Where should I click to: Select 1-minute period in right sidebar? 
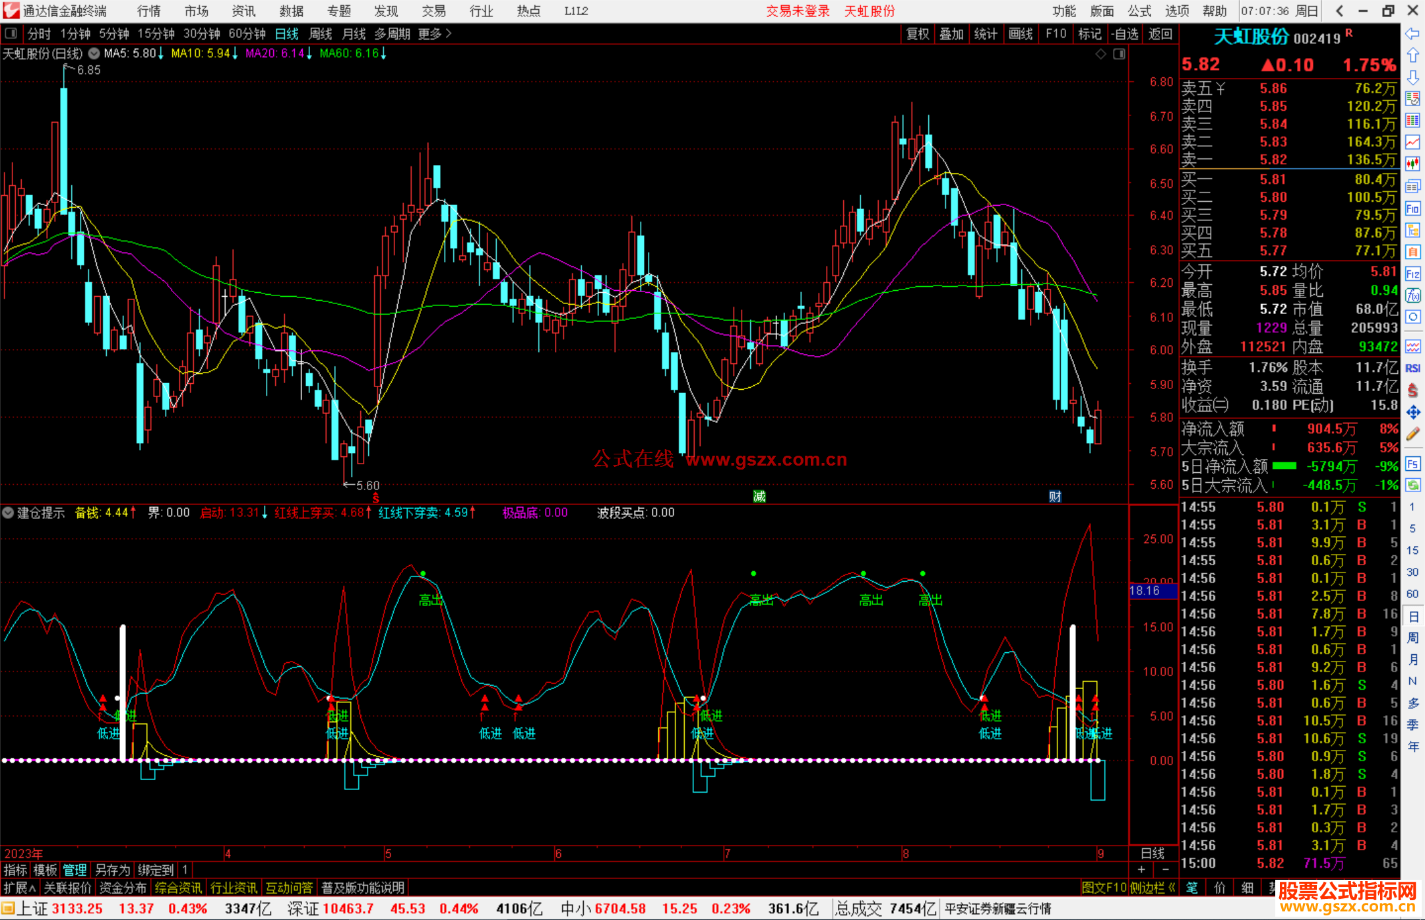click(x=1412, y=506)
